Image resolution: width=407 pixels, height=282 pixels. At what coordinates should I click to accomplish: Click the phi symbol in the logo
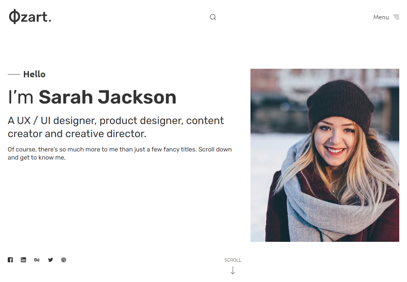(14, 17)
